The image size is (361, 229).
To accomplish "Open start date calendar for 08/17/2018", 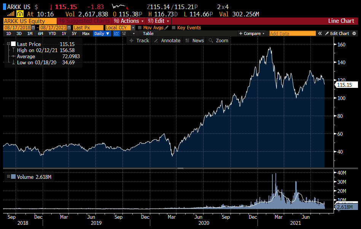I will pos(33,28).
